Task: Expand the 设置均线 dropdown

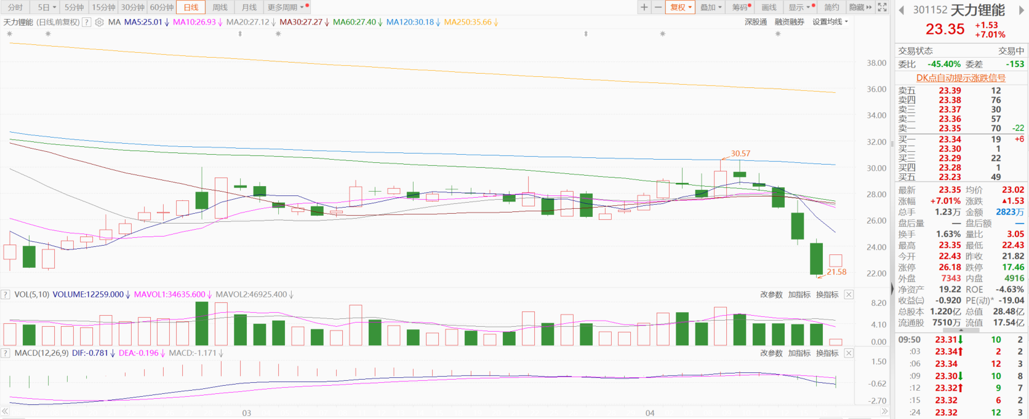Action: (x=830, y=22)
